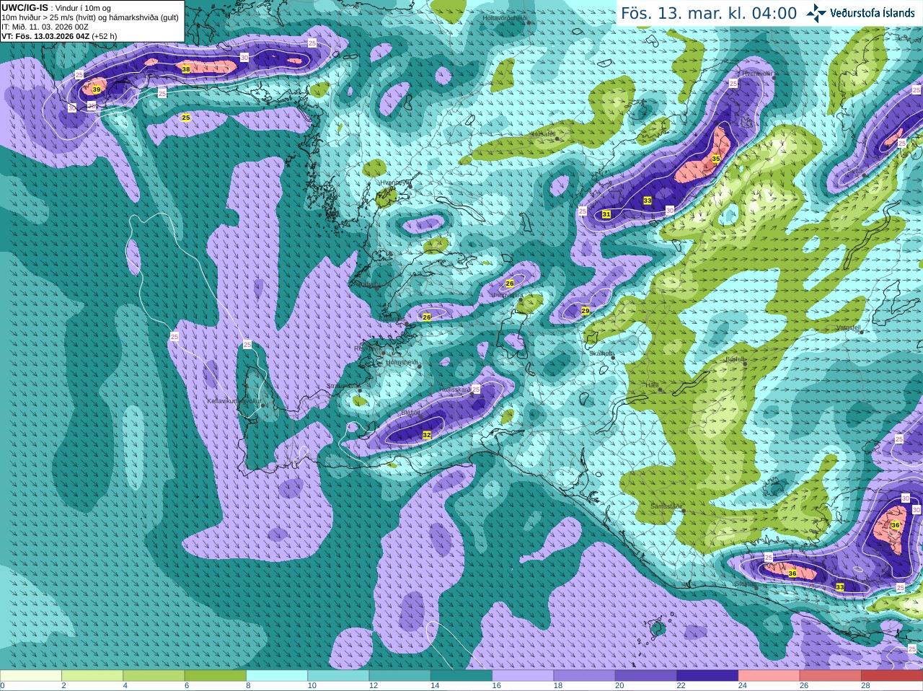923x691 pixels.
Task: Click the yellow gust marker 36 above Steinar
Action: coord(792,573)
